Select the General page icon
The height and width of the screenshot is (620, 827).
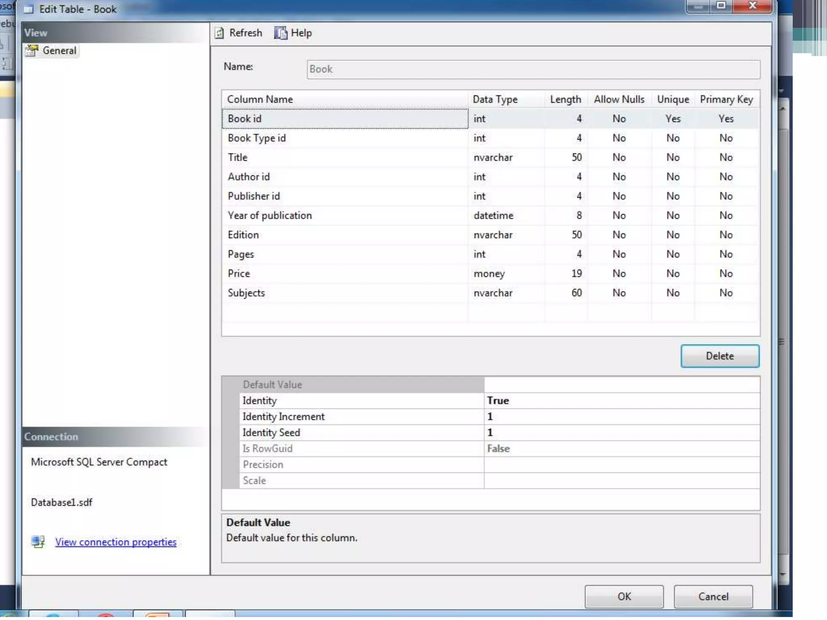click(x=31, y=50)
